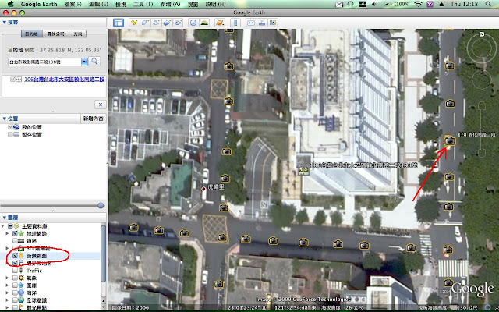Click the search result placemark on the building
The image size is (499, 312).
[303, 171]
